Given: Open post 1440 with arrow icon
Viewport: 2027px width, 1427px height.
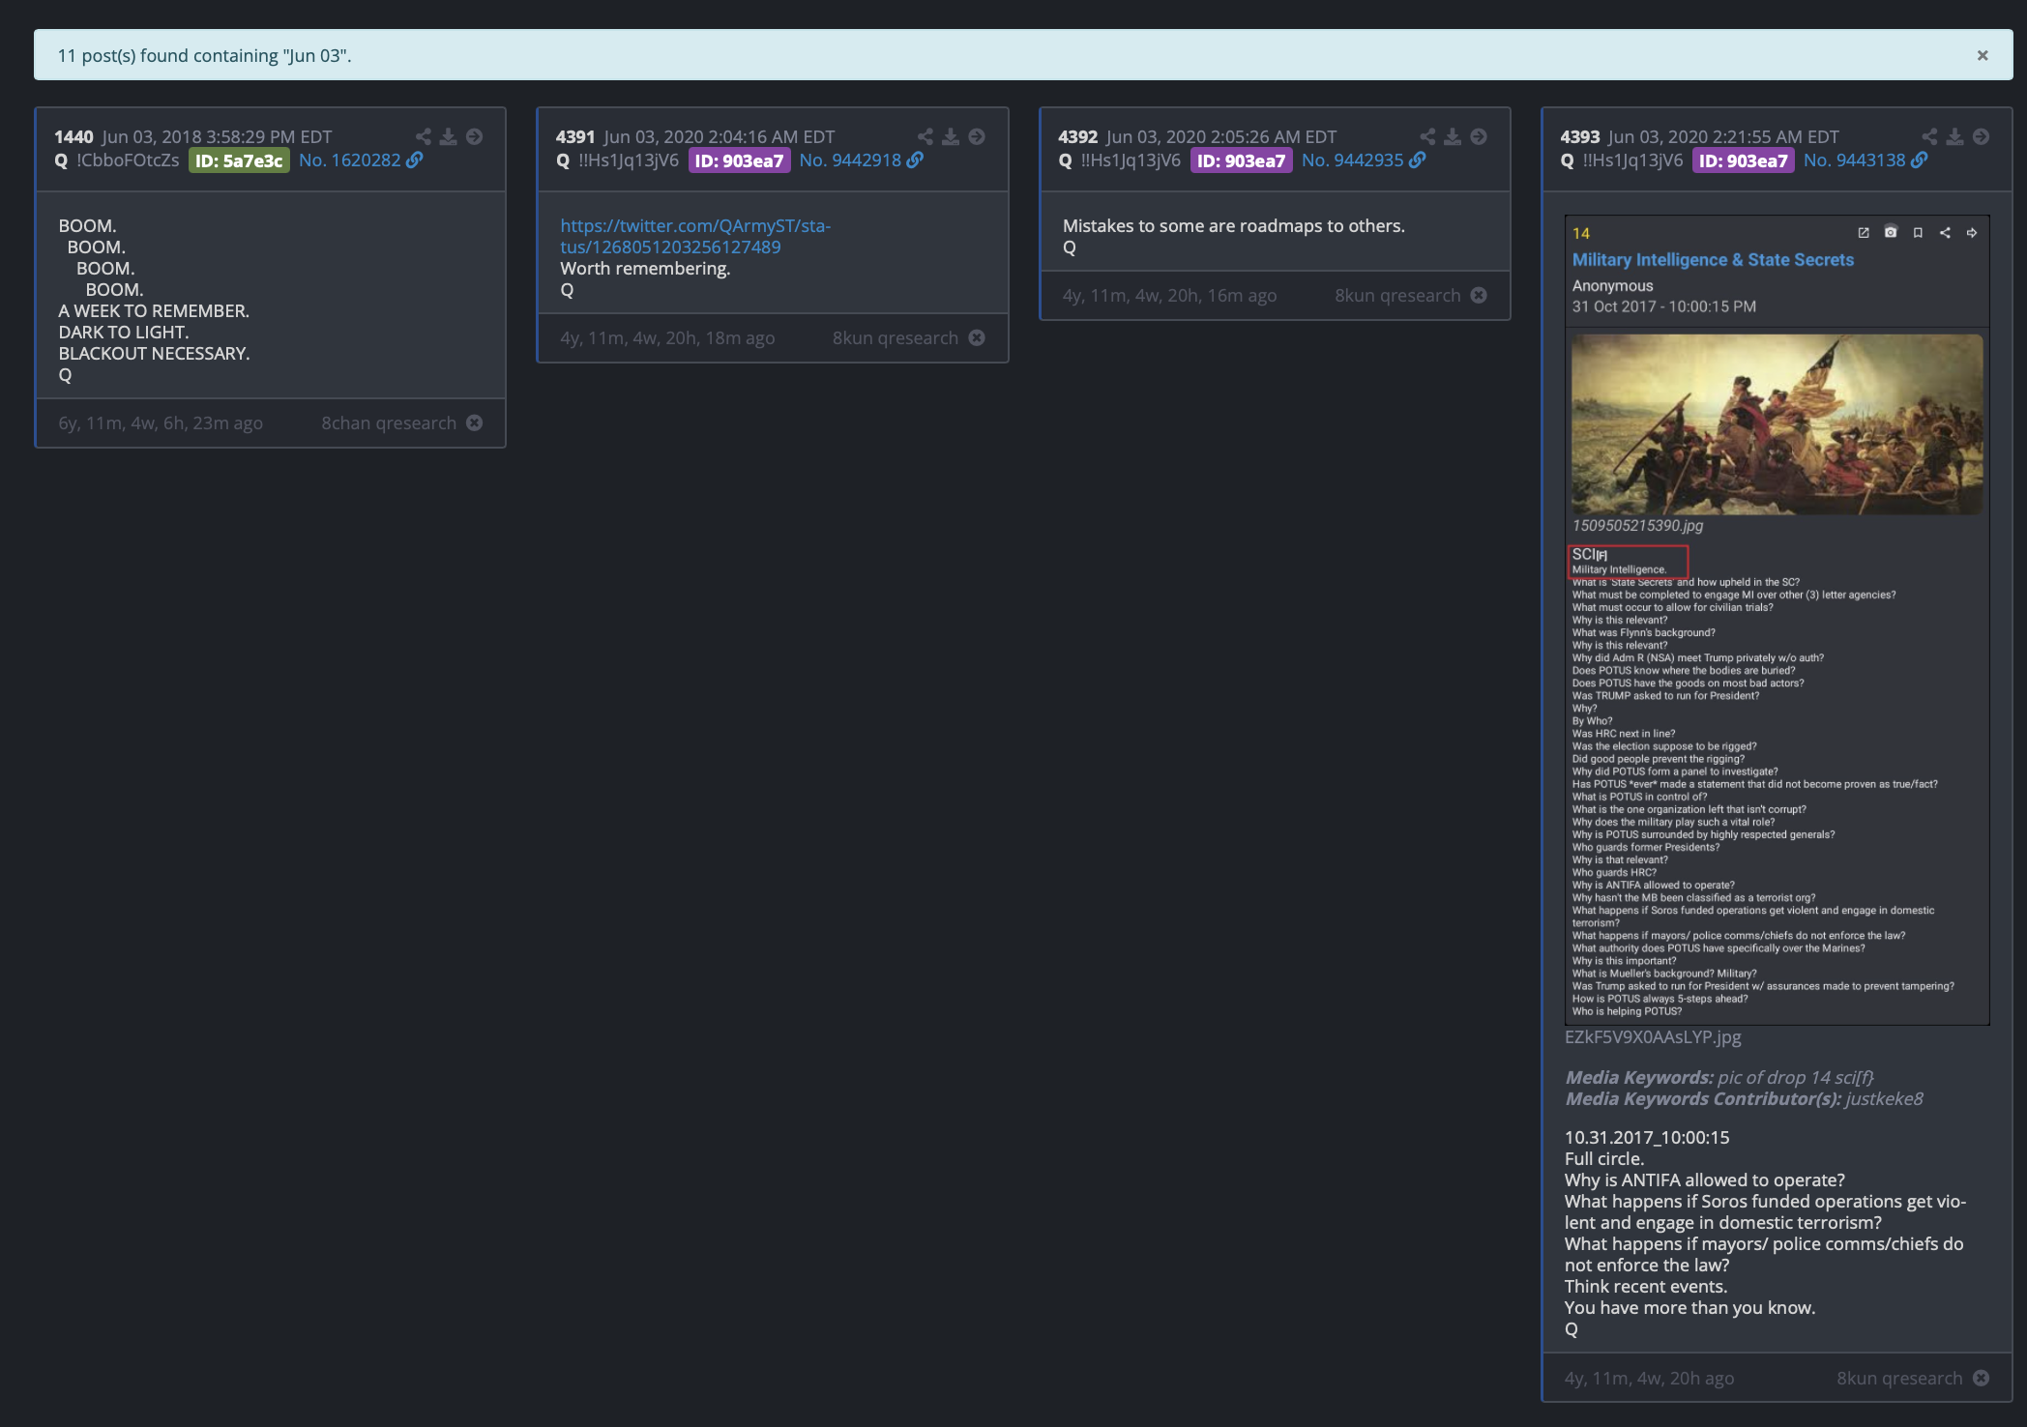Looking at the screenshot, I should click(x=475, y=136).
